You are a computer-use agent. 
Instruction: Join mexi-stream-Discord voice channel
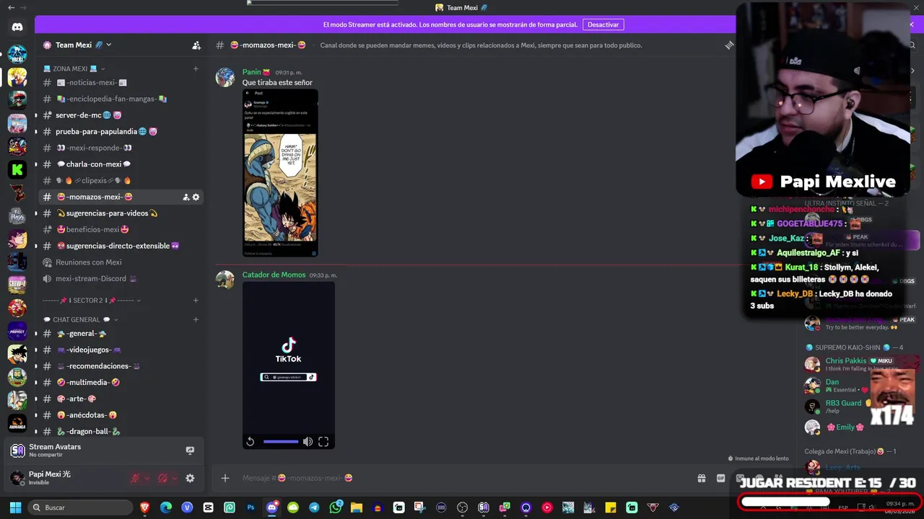point(121,278)
